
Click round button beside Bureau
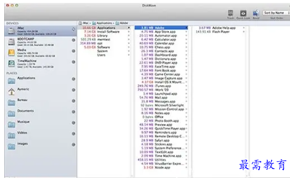tap(73, 101)
